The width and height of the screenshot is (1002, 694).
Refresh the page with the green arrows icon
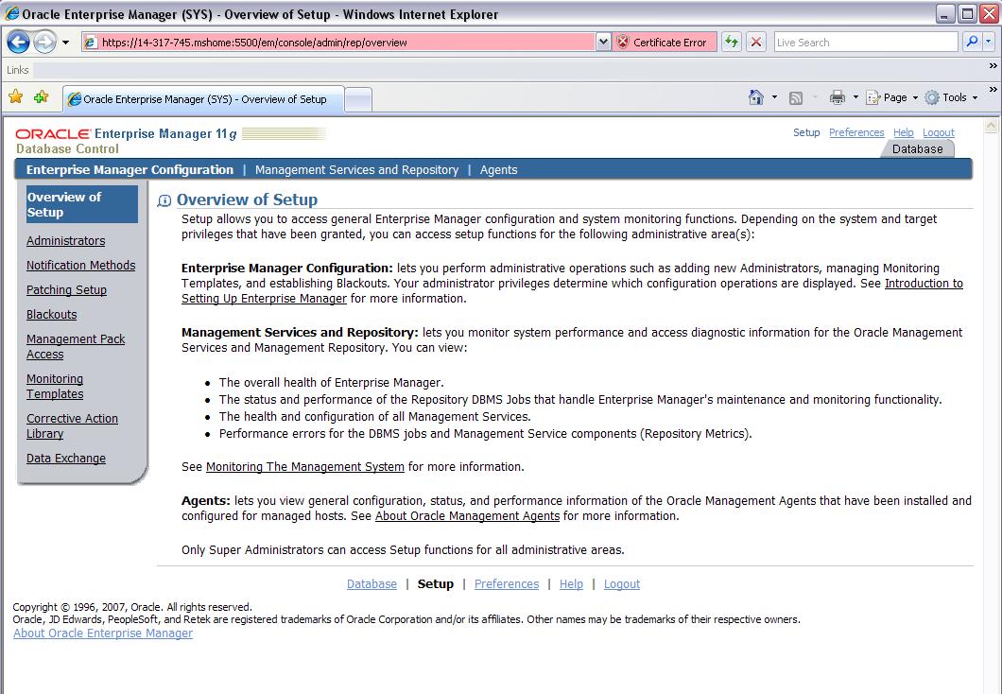(732, 43)
